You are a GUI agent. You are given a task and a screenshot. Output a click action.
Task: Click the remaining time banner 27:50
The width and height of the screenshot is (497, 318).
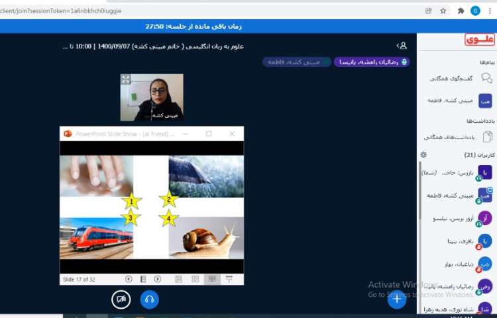[x=193, y=26]
